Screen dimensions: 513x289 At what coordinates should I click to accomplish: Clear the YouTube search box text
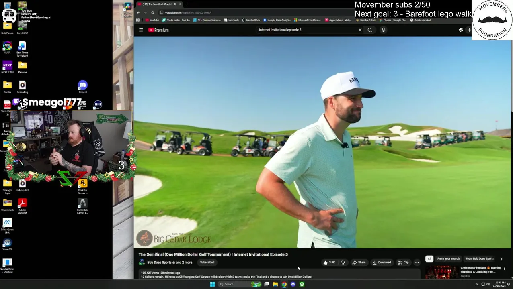click(360, 30)
